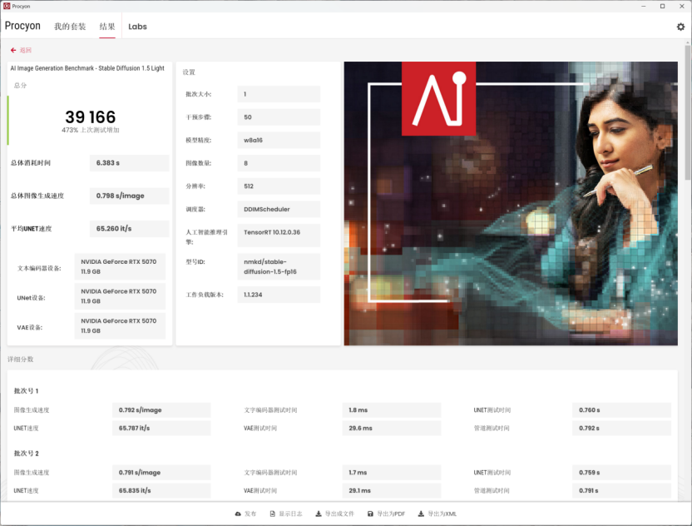Open the Labs tab
This screenshot has height=526, width=692.
(137, 27)
